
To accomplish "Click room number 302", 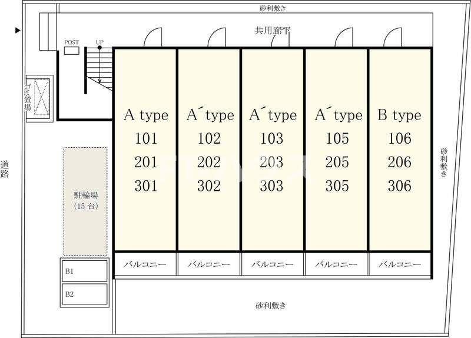I will coord(209,185).
